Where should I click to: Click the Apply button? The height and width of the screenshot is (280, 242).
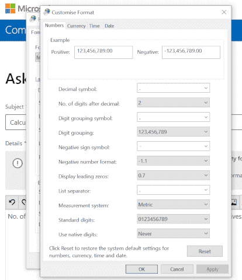tap(212, 269)
